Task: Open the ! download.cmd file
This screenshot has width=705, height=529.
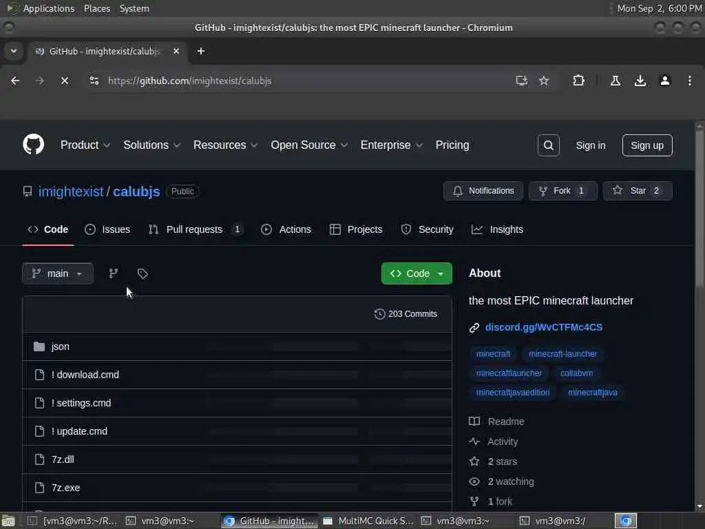Action: click(85, 375)
